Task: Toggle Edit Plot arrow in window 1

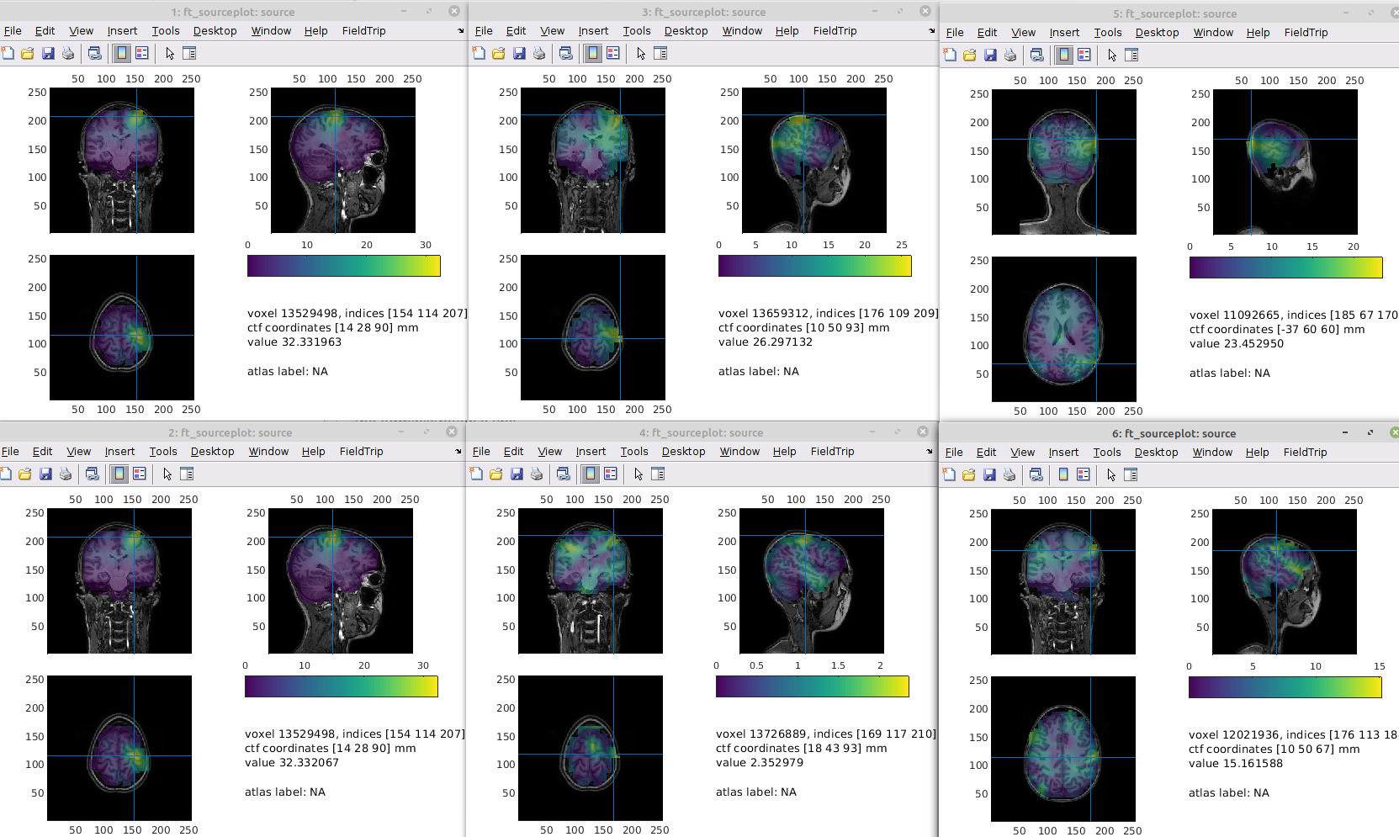Action: [x=170, y=53]
